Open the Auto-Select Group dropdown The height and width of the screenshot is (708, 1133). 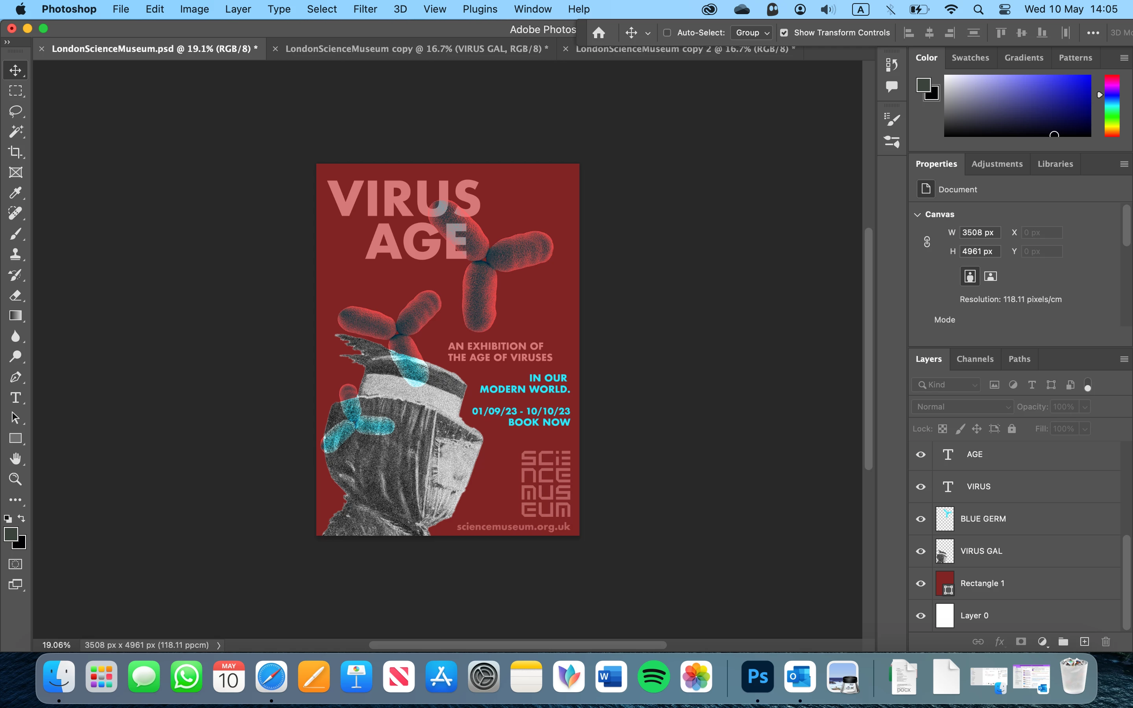[752, 33]
